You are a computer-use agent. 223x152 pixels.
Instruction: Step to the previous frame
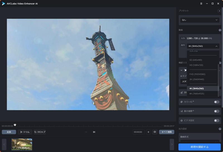pos(86,132)
